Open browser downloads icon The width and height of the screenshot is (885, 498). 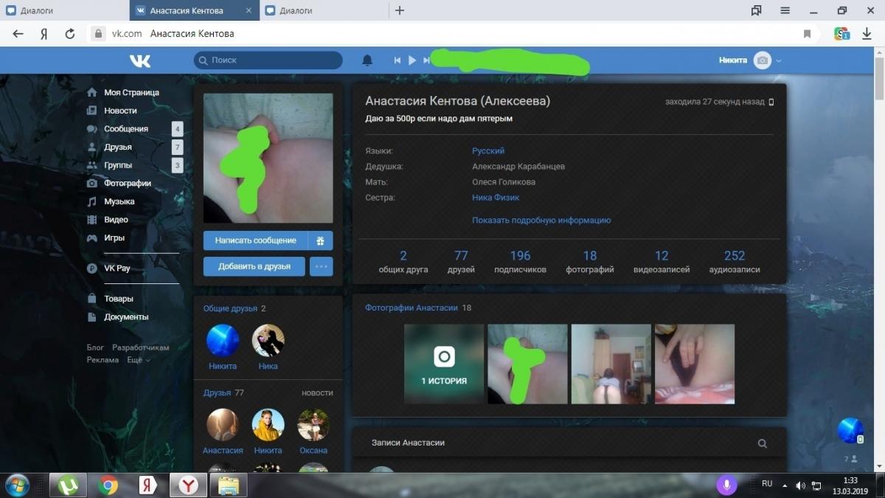pos(867,34)
